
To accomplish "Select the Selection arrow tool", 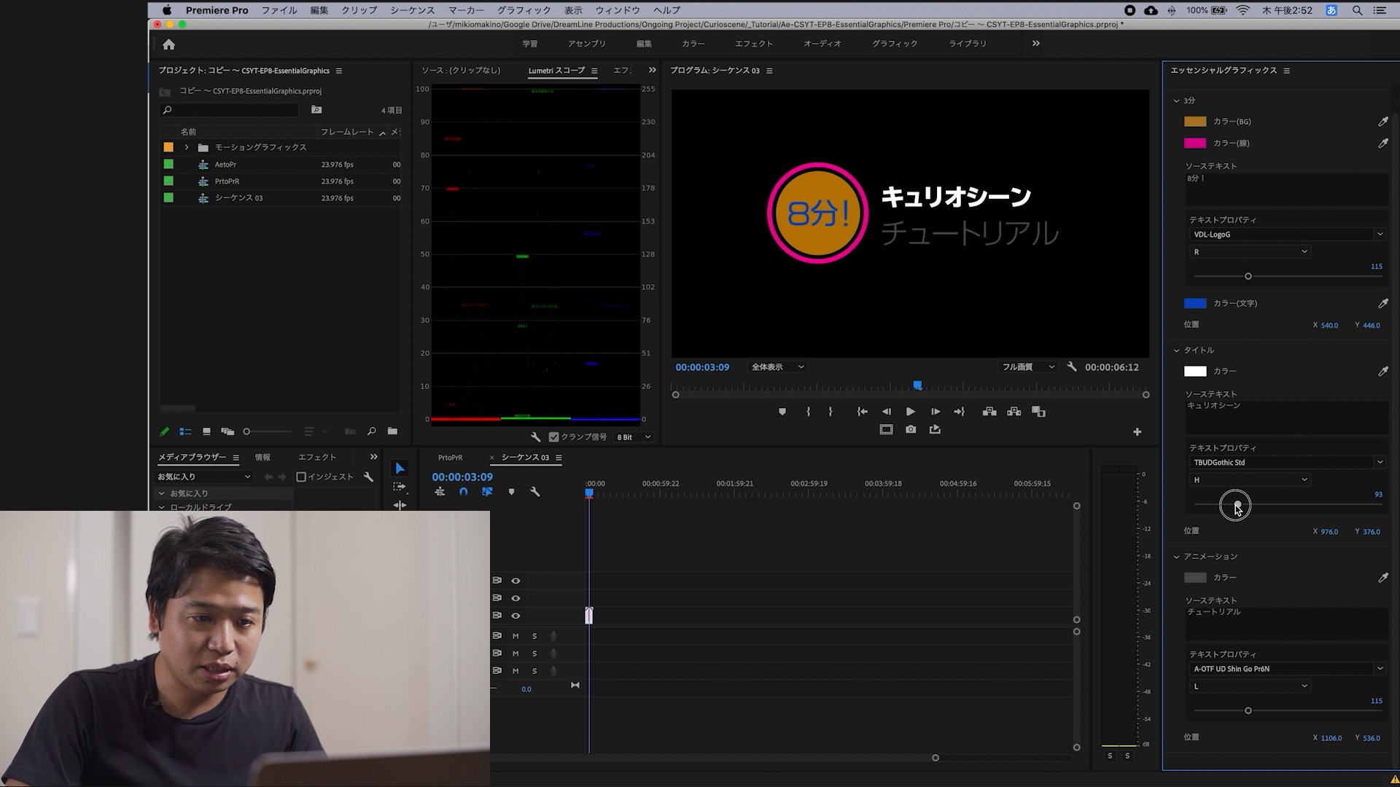I will pos(400,469).
